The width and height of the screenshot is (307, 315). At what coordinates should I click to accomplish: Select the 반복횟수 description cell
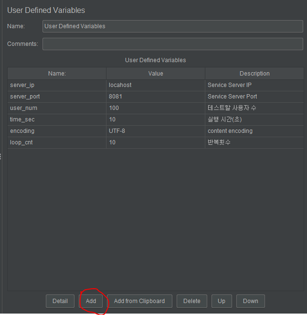(x=254, y=142)
